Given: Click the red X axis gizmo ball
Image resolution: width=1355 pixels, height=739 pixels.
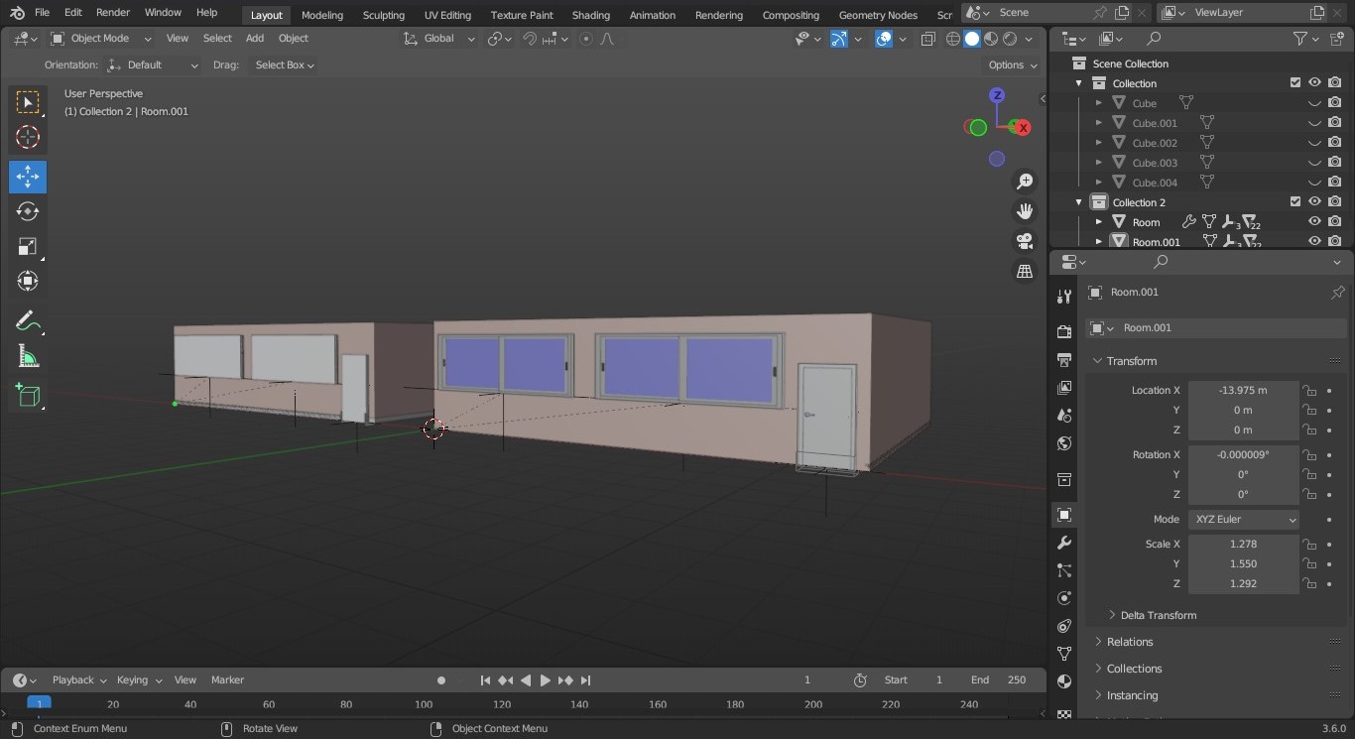Looking at the screenshot, I should point(1023,127).
